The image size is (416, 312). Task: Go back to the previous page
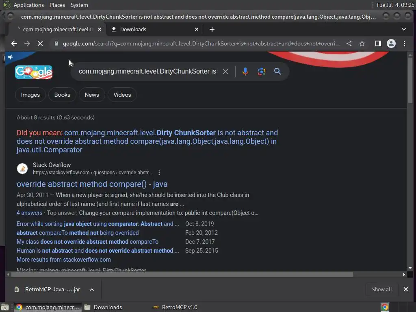click(14, 43)
